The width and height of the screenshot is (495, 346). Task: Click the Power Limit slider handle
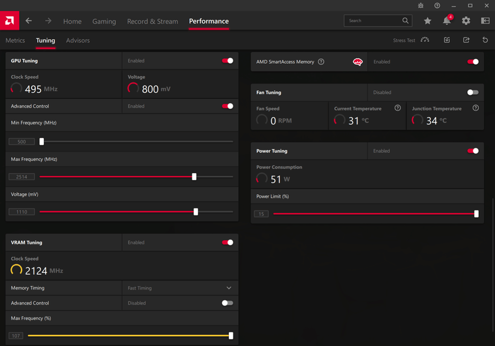coord(476,214)
